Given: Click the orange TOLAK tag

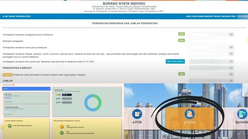Looking at the screenshot, I should tap(7, 75).
